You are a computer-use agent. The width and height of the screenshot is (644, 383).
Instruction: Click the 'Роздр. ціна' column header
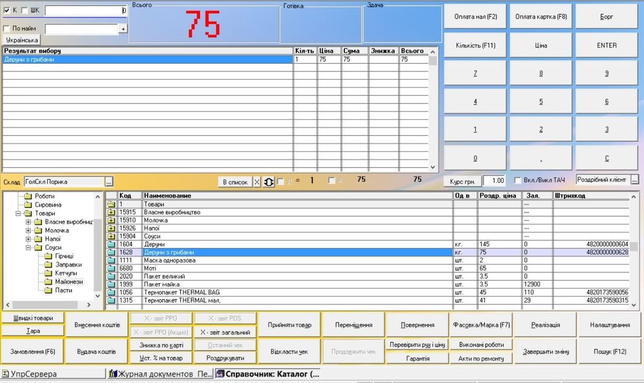(x=500, y=196)
